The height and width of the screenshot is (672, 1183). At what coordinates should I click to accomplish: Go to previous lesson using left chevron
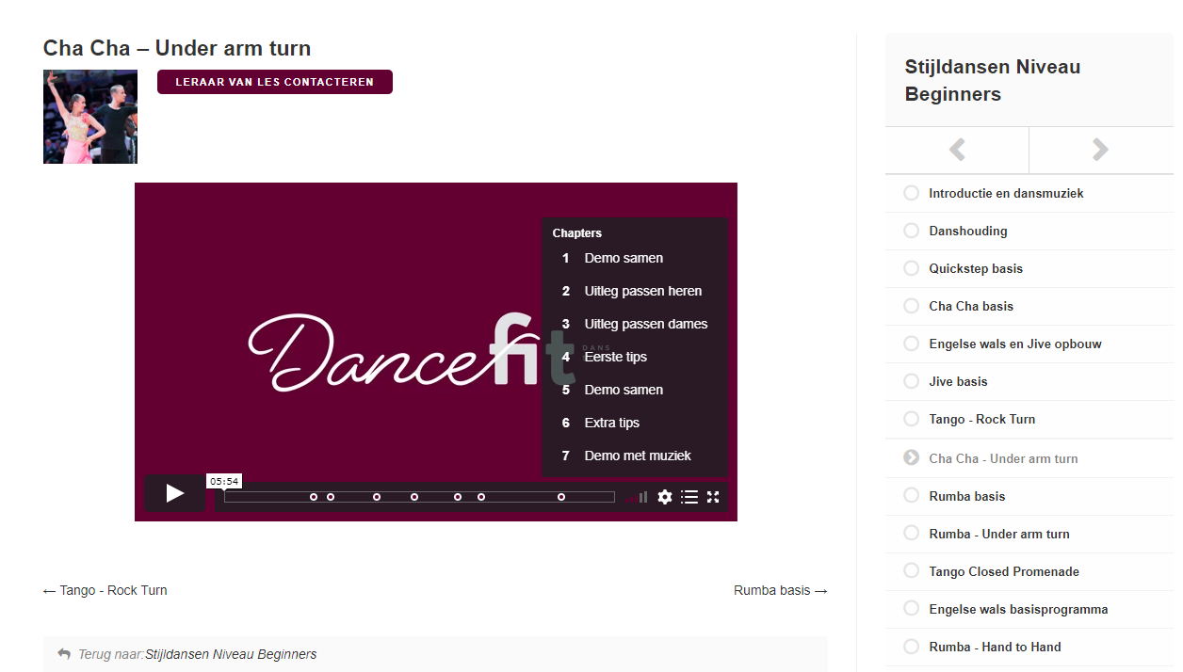[957, 150]
